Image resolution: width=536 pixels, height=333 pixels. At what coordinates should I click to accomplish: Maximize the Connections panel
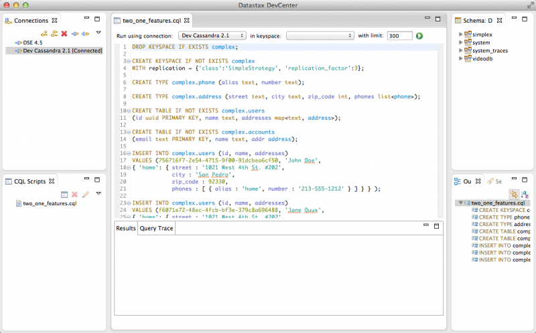(97, 19)
